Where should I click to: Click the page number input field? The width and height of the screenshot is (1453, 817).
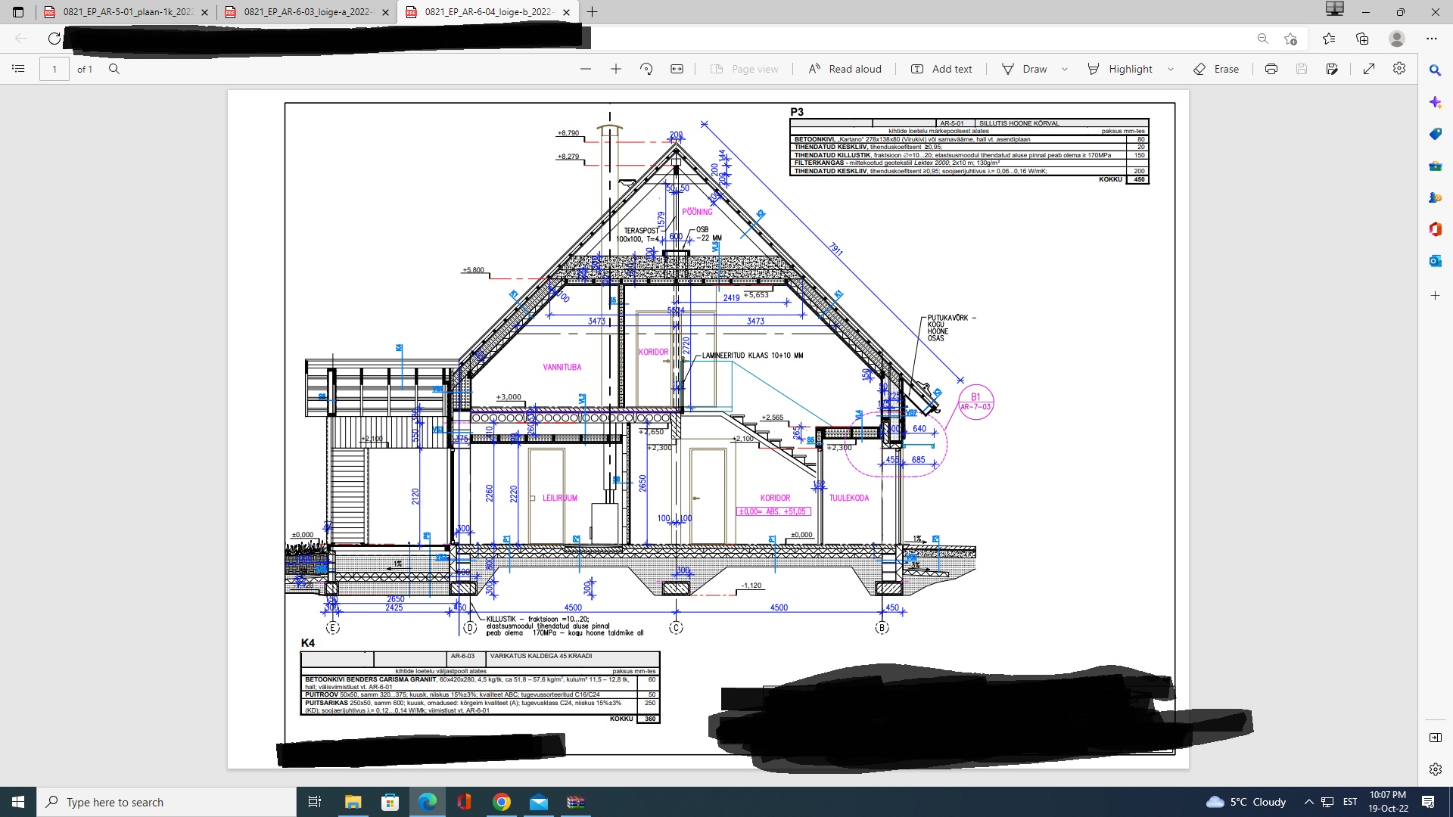tap(54, 69)
